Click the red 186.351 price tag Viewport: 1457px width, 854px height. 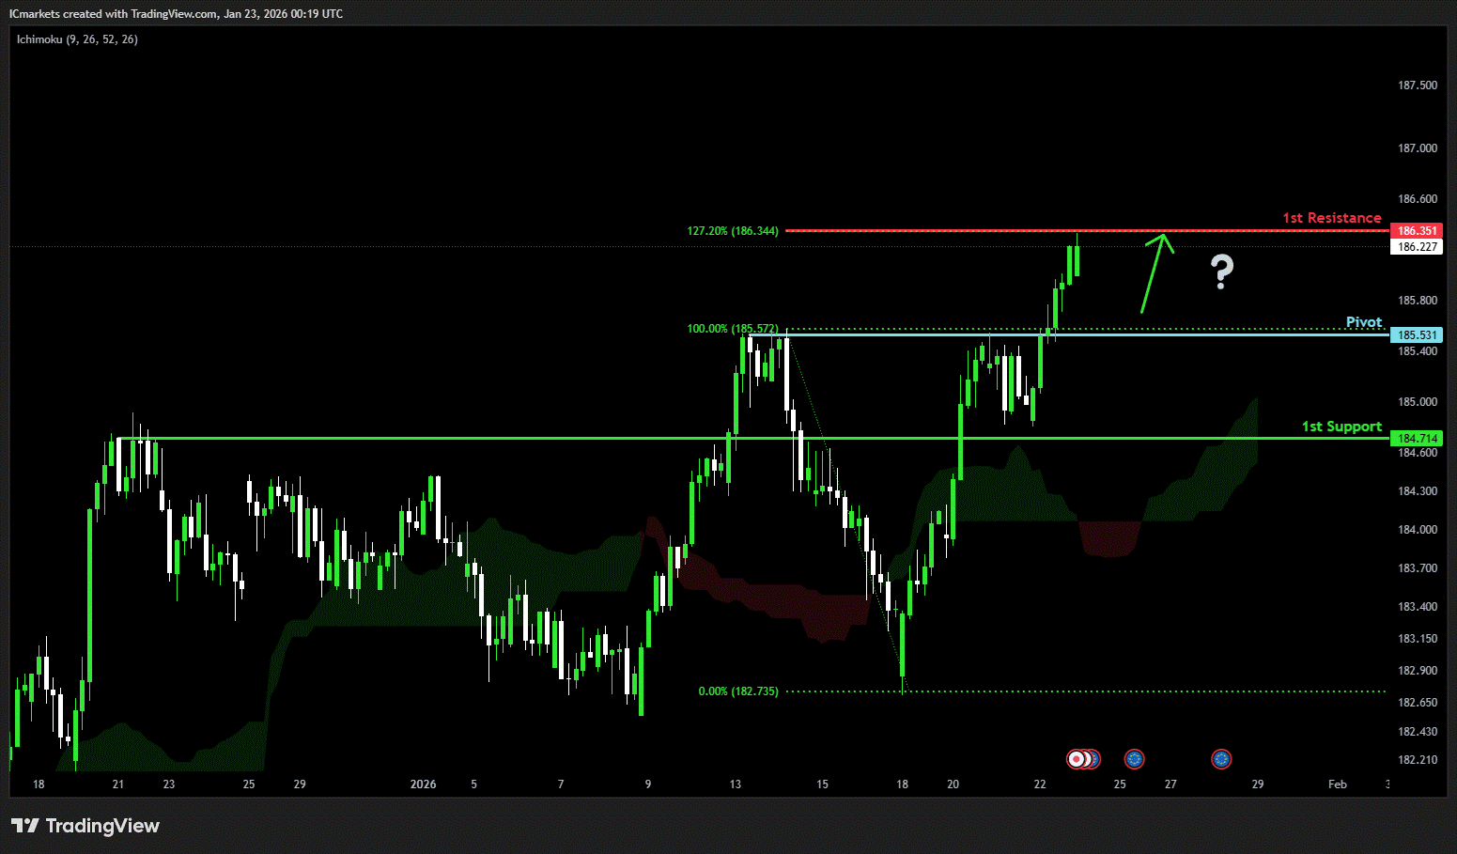tap(1417, 231)
